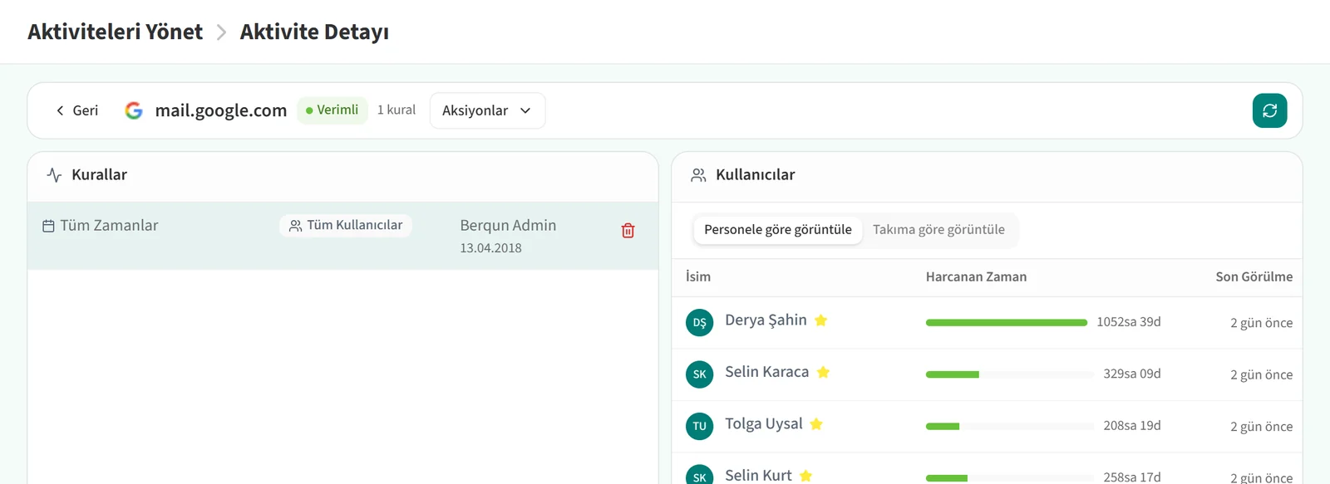This screenshot has width=1330, height=484.
Task: Click the green refresh icon button
Action: click(x=1269, y=110)
